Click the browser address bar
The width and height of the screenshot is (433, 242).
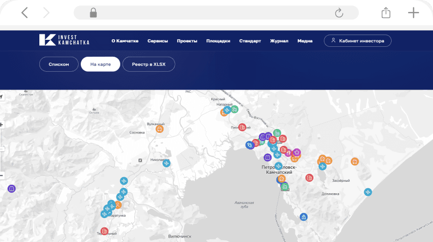click(x=214, y=13)
